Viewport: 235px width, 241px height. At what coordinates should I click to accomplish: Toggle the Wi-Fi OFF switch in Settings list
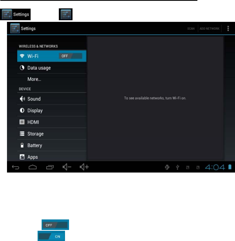tap(71, 56)
